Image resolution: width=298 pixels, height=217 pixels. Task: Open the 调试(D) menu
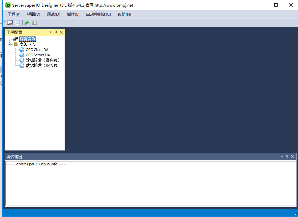tap(53, 14)
